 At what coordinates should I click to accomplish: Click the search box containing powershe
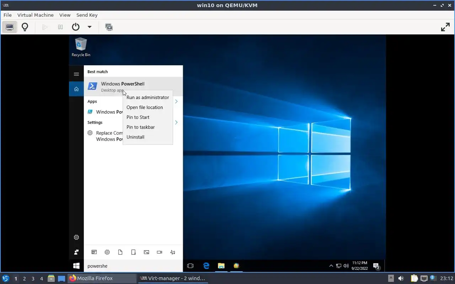point(133,266)
